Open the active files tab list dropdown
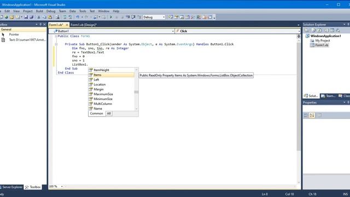350x197 pixels. tap(299, 25)
